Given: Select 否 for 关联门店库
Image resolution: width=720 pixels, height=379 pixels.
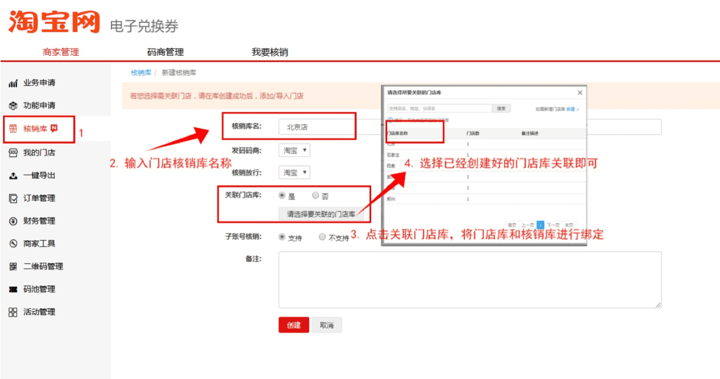Looking at the screenshot, I should tap(315, 195).
